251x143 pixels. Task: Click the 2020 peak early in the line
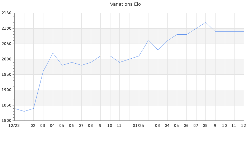click(53, 53)
